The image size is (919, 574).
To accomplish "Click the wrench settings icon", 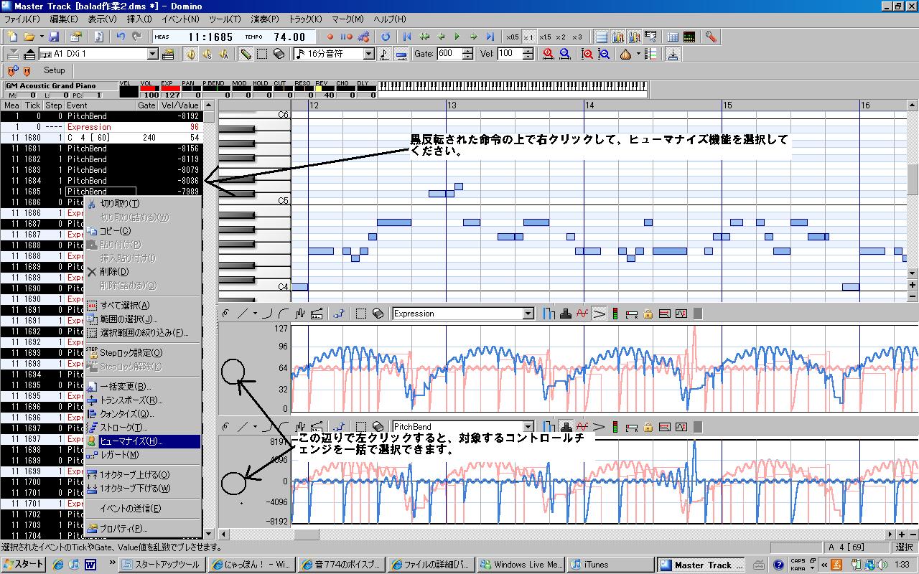I will point(710,37).
